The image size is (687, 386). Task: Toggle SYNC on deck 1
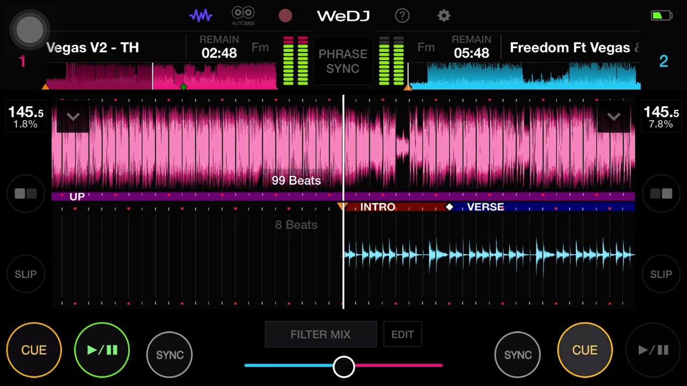170,354
